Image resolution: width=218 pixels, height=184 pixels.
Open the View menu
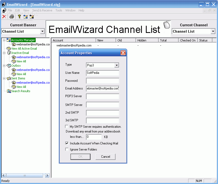click(x=26, y=10)
